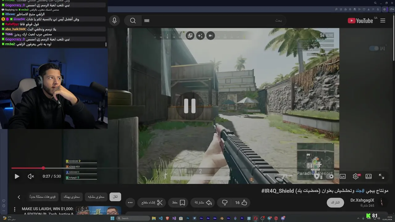Open Discord from the taskbar

pyautogui.click(x=283, y=218)
